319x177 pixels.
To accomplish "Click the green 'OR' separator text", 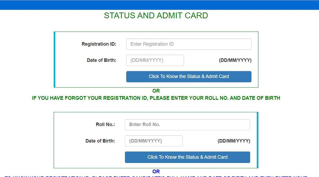I will point(156,91).
